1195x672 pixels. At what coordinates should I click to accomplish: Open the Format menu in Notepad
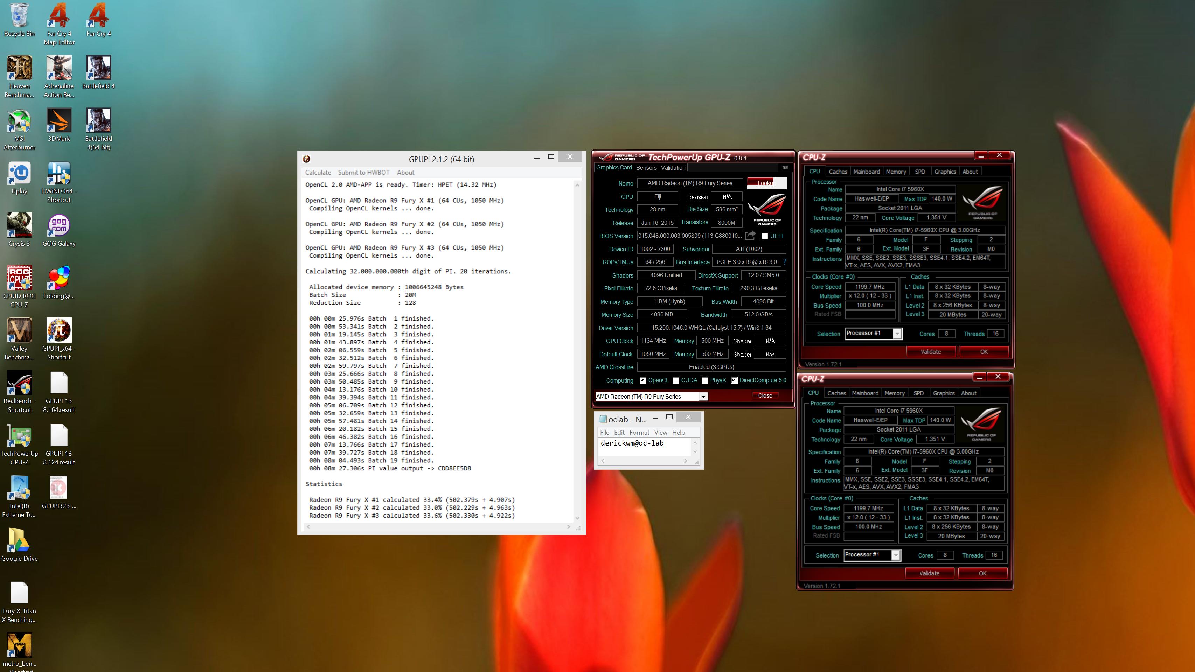pyautogui.click(x=639, y=433)
